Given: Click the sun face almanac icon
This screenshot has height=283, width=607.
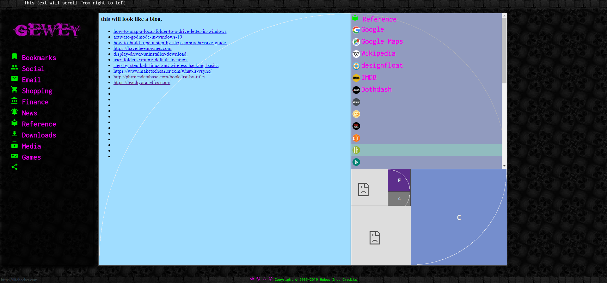Looking at the screenshot, I should coord(356,114).
